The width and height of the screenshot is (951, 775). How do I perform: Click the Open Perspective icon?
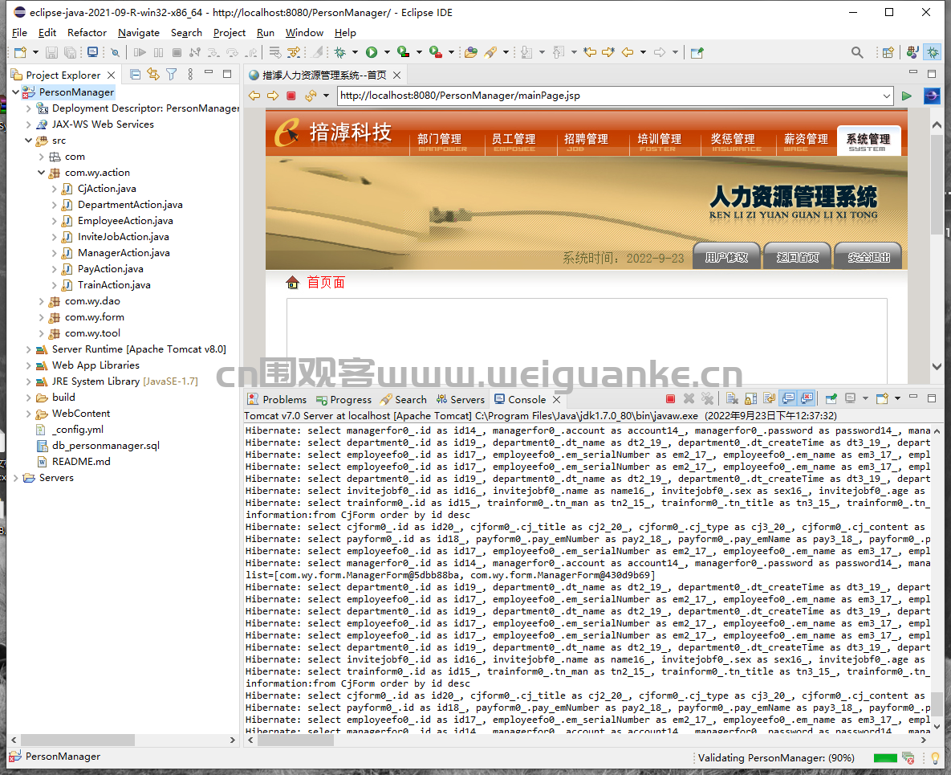pos(888,53)
